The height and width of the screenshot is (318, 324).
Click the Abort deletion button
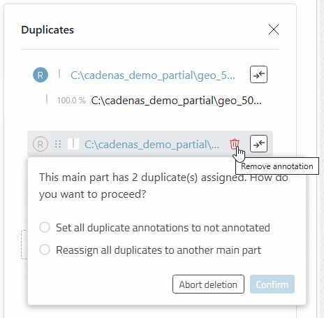click(x=208, y=284)
